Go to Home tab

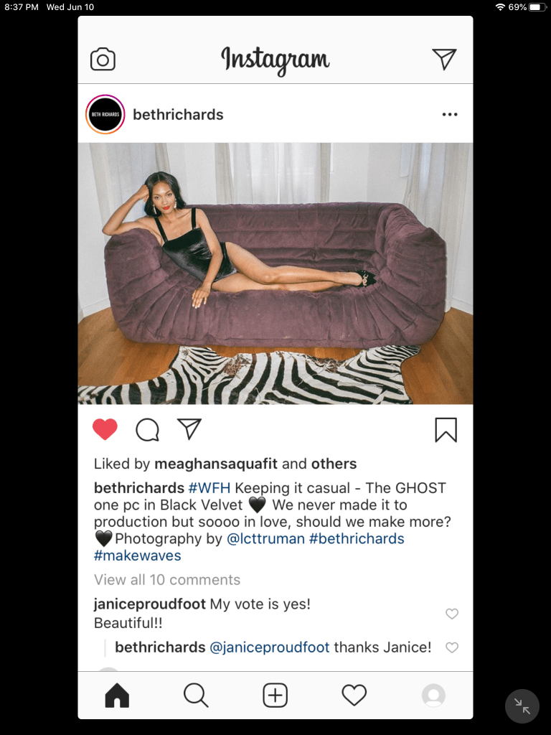[x=117, y=695]
